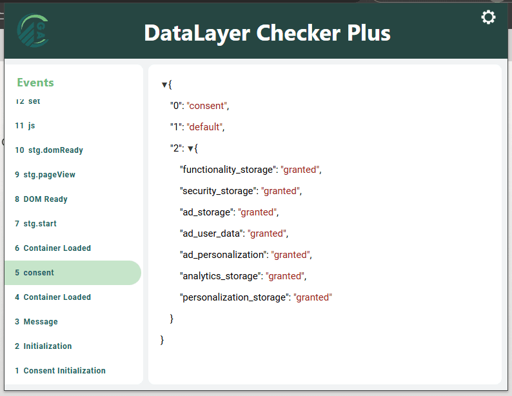
Task: Click the "ad_personalization" key
Action: (223, 255)
